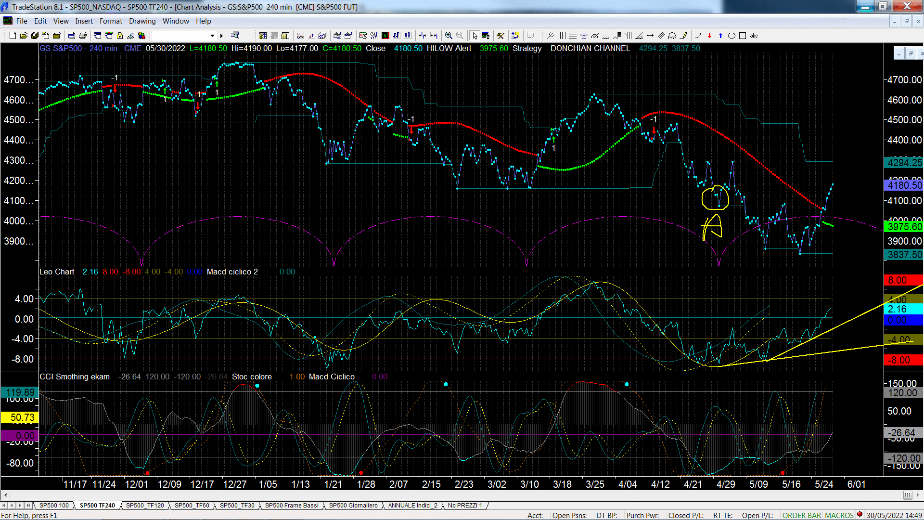Select the Fibonacci speed arcs tool
924x520 pixels.
coord(595,36)
